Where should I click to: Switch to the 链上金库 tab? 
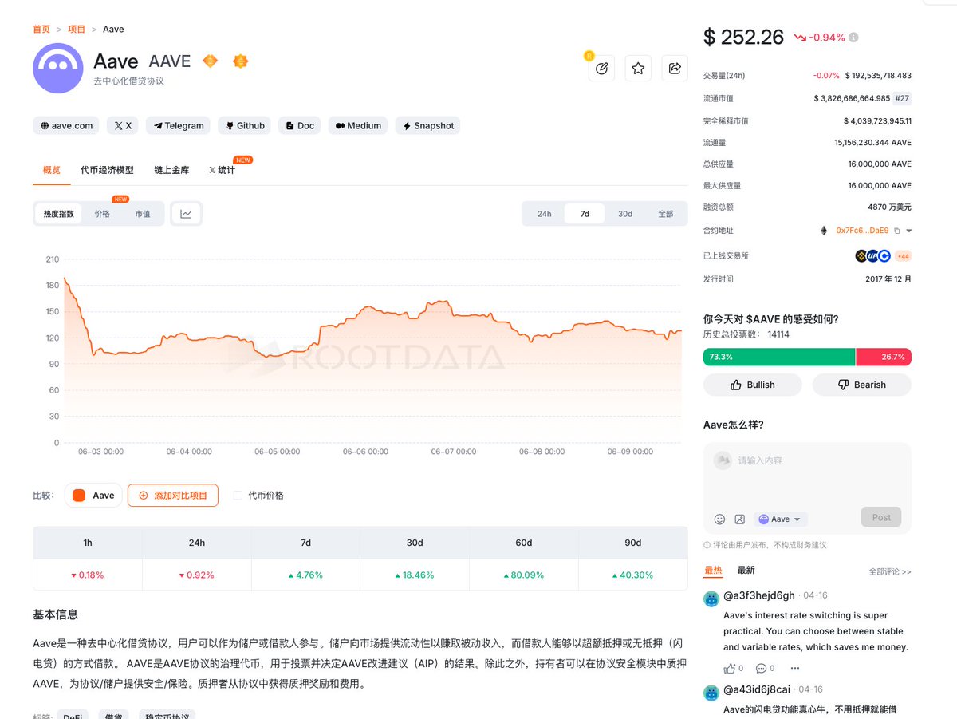pyautogui.click(x=171, y=170)
